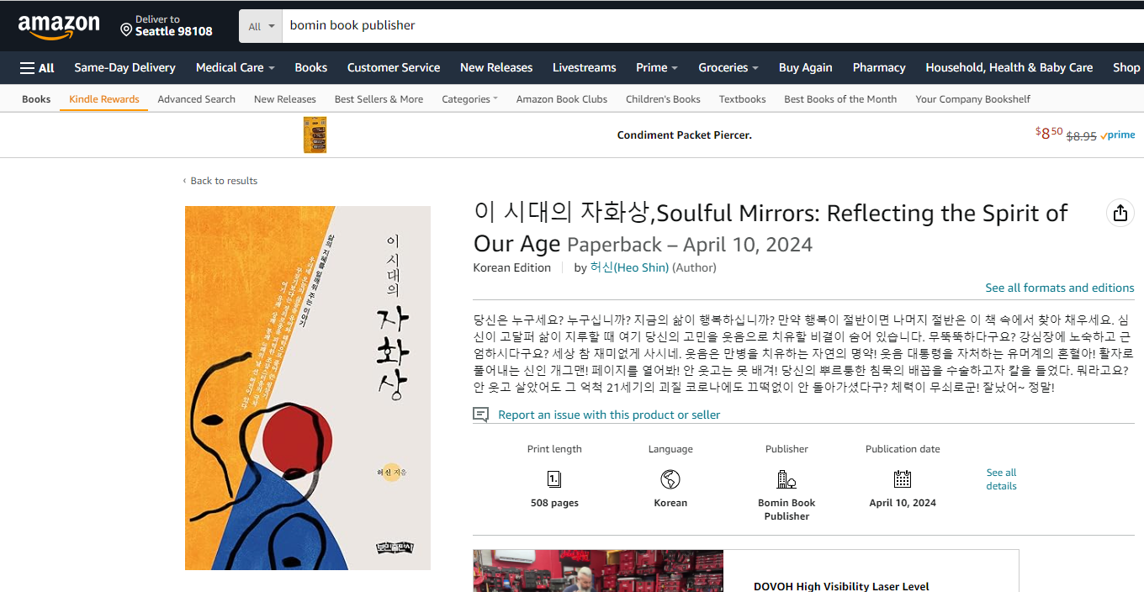Open Same-Day Delivery
The image size is (1144, 592).
124,68
